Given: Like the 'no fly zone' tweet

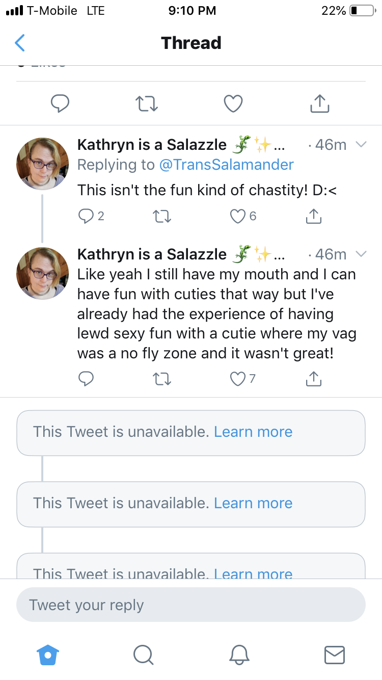Looking at the screenshot, I should tap(237, 379).
